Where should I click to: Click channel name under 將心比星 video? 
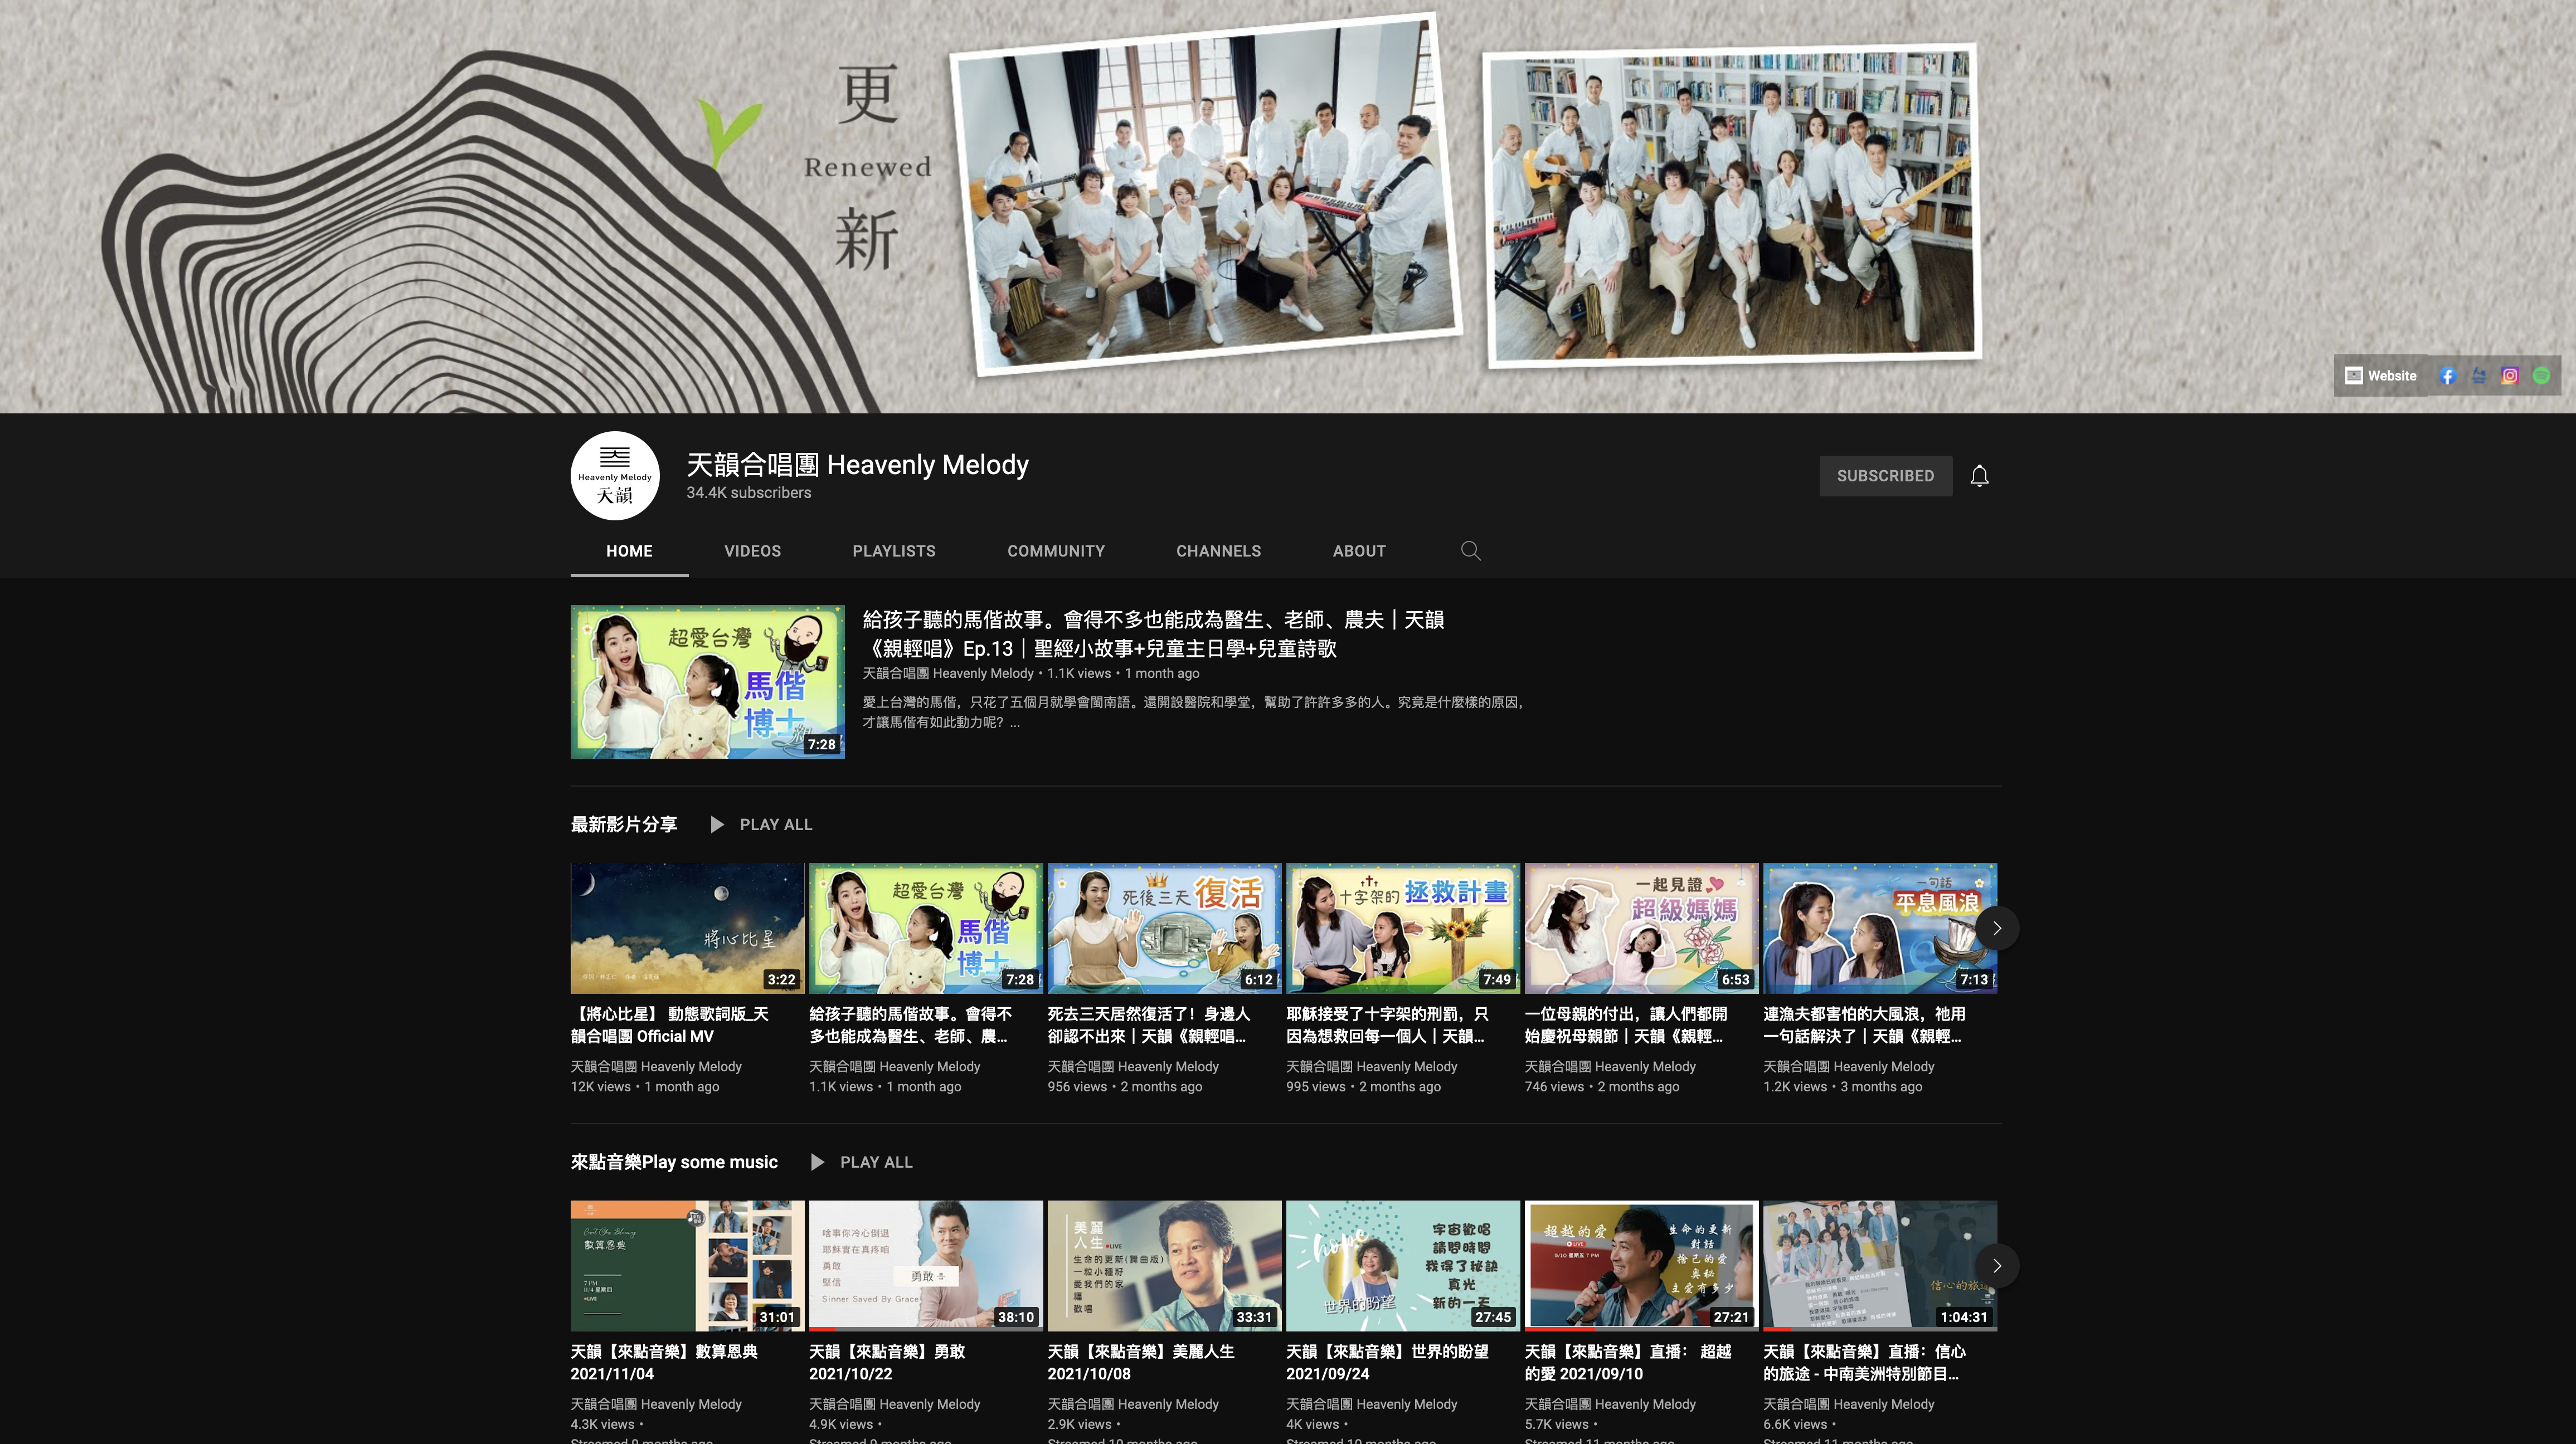pos(656,1066)
